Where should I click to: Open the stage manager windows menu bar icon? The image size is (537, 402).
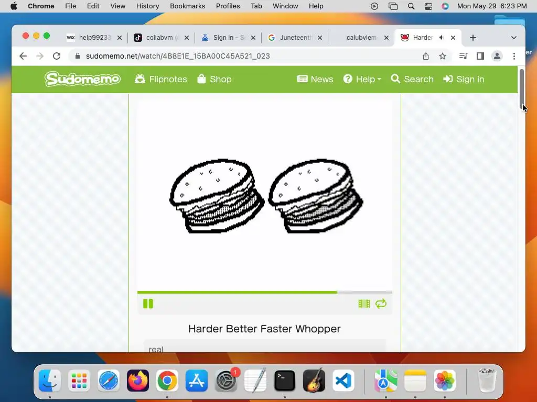(x=393, y=6)
